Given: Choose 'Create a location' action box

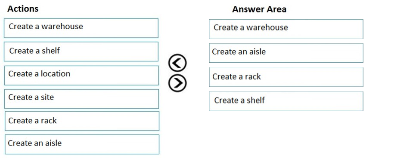Looking at the screenshot, I should coord(81,76).
